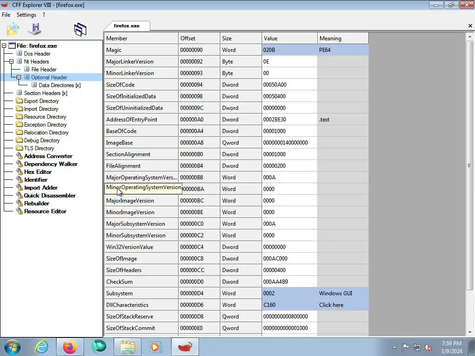
Task: Select the firefox.exe document tab
Action: [127, 26]
